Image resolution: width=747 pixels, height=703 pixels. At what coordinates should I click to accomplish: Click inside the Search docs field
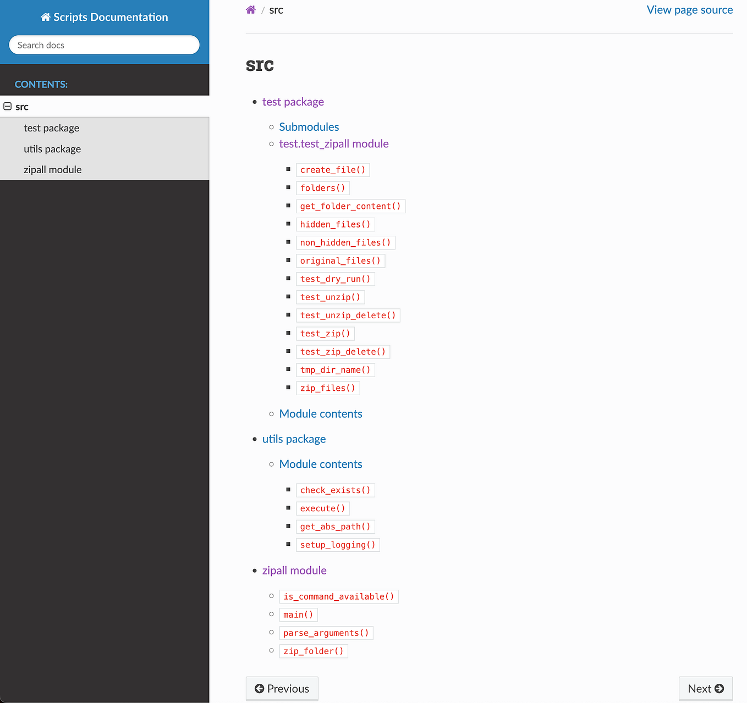coord(104,45)
